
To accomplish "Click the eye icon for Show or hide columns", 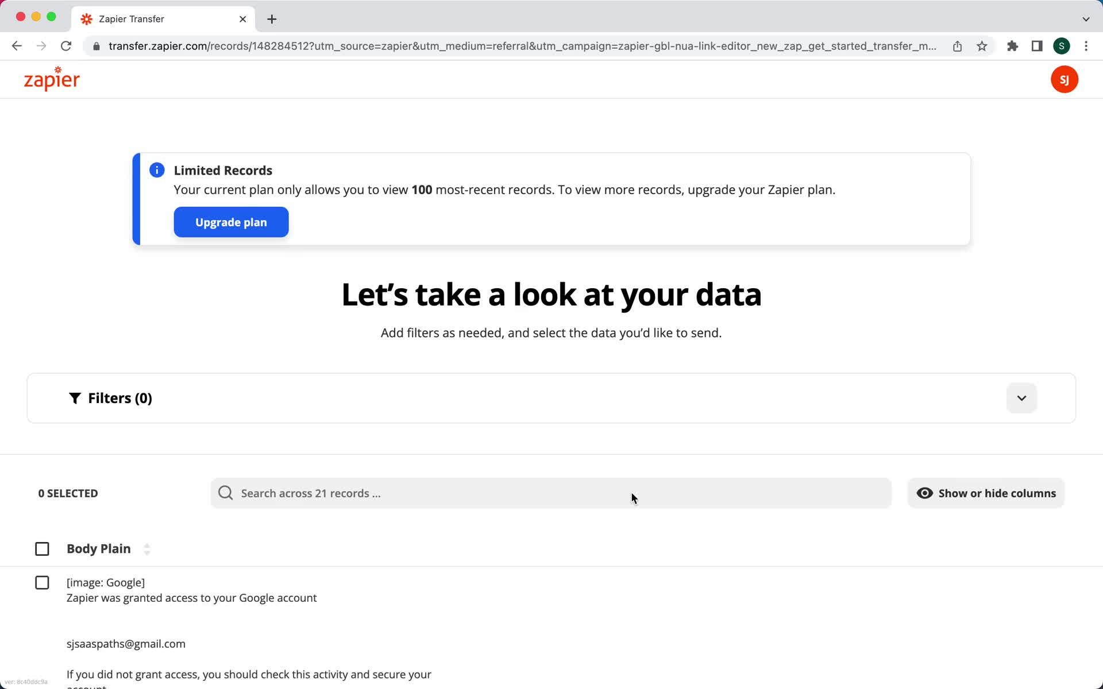I will [924, 493].
